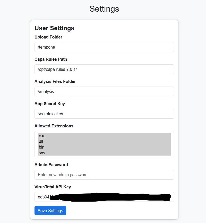The image size is (206, 223).
Task: Focus the VirusTotal API Key field
Action: (x=104, y=197)
